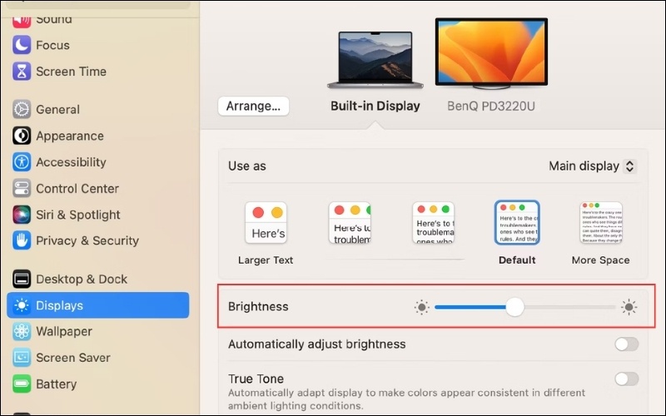This screenshot has width=666, height=416.
Task: Choose the second resolution option thumbnail
Action: point(350,223)
